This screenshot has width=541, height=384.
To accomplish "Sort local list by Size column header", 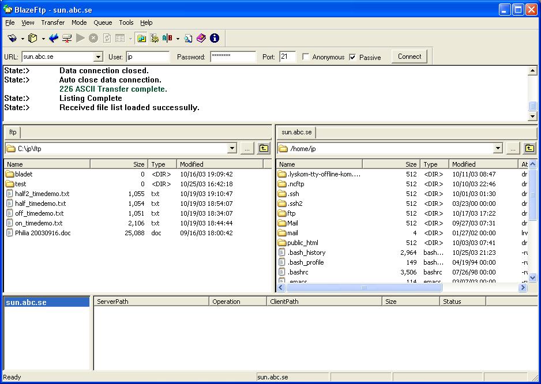I will [119, 164].
